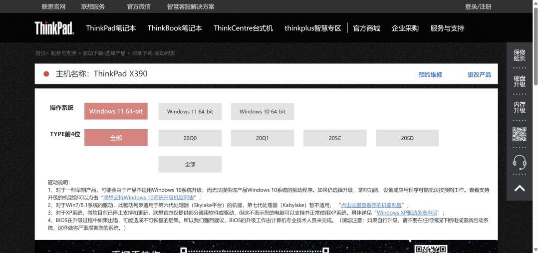Viewport: 539px width, 253px height.
Task: Open ThinkPad笔记本 menu
Action: click(111, 28)
